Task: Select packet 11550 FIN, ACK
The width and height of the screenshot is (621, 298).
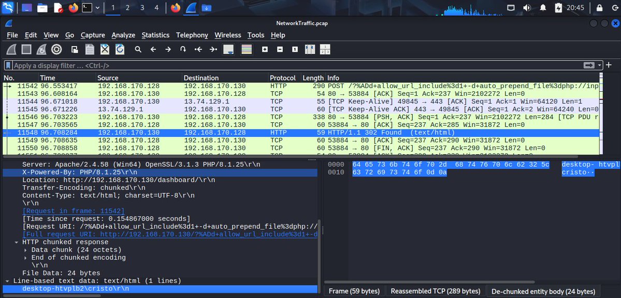Action: 301,148
